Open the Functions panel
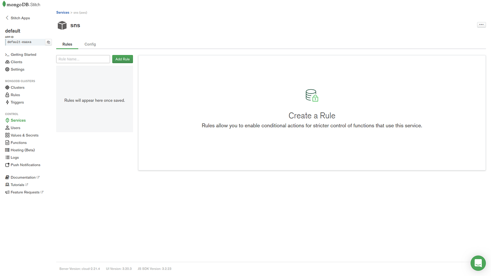Image resolution: width=491 pixels, height=276 pixels. [x=18, y=142]
